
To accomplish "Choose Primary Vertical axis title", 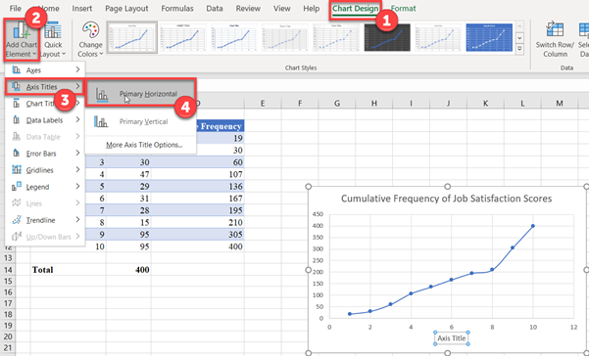I will coord(140,122).
